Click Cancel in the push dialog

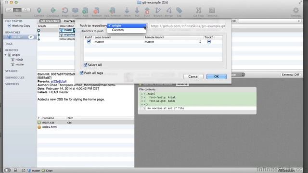pos(193,76)
